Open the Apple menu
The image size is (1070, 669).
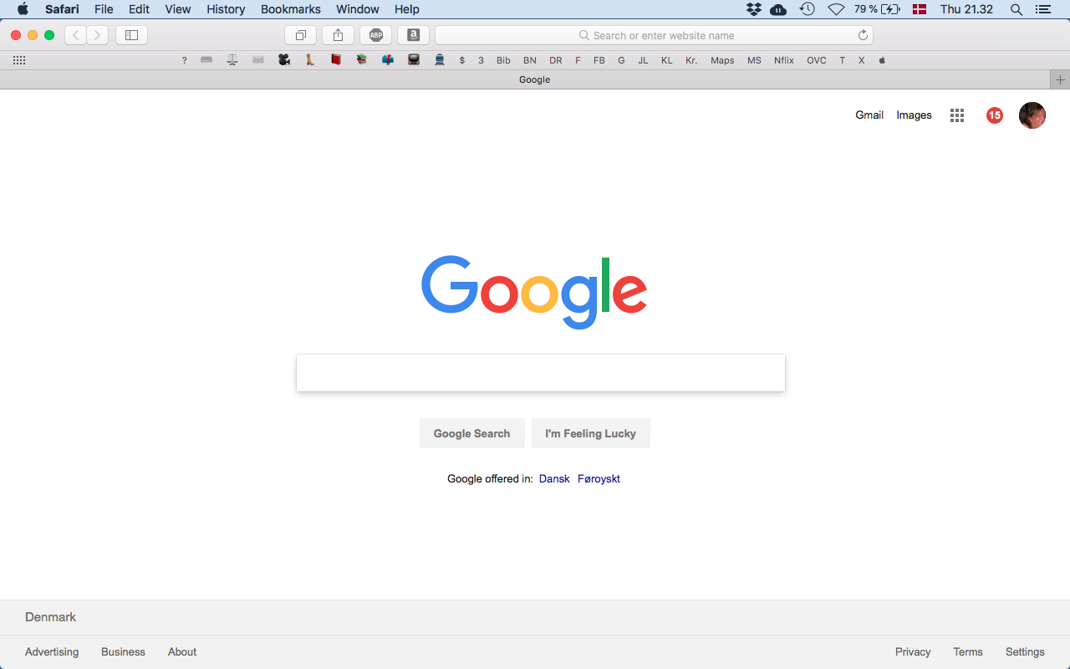pos(23,9)
